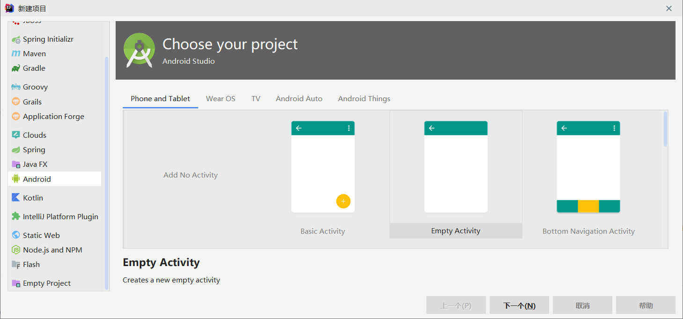Close the 新建项目 dialog

669,8
